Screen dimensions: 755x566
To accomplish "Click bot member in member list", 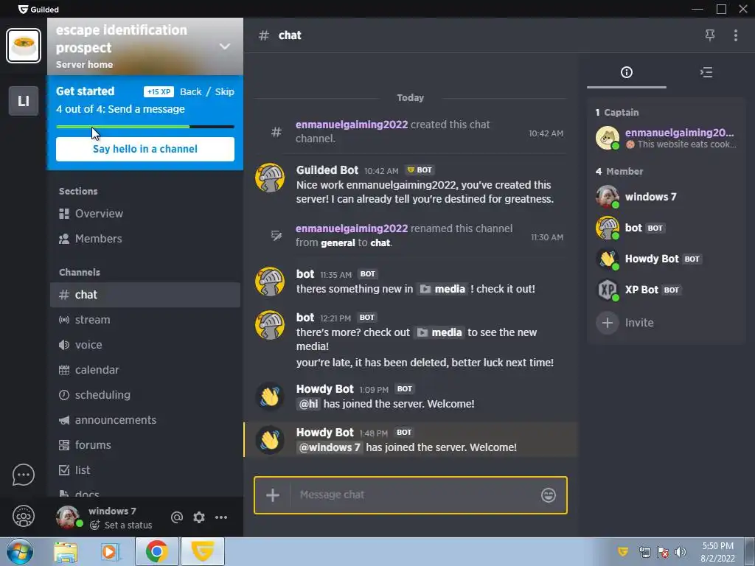I will tap(667, 228).
